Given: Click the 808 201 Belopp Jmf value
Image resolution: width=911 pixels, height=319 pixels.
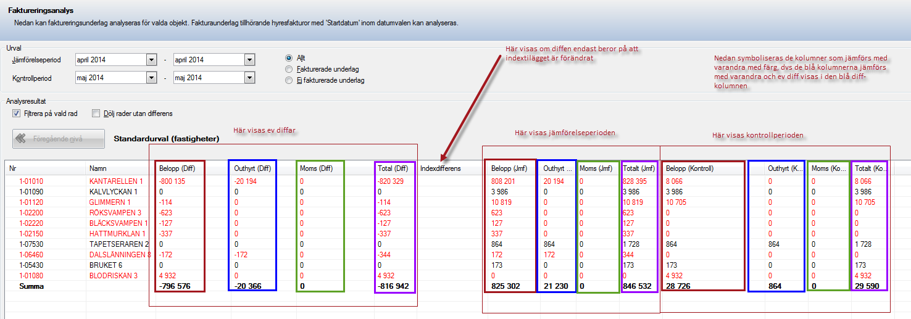Looking at the screenshot, I should (504, 181).
